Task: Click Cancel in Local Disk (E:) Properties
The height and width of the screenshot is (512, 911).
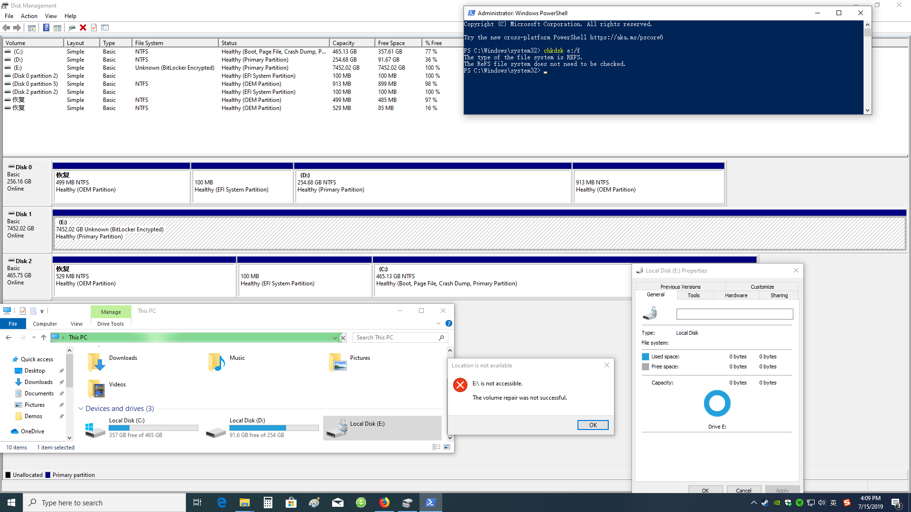Action: coord(744,490)
